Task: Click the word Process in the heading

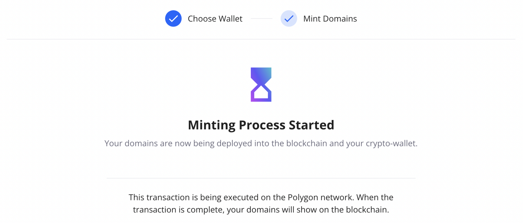Action: 262,125
